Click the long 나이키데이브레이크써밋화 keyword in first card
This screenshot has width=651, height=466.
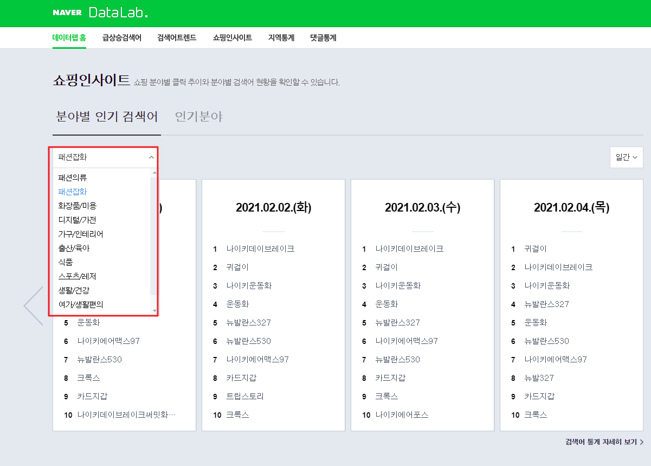pyautogui.click(x=126, y=415)
